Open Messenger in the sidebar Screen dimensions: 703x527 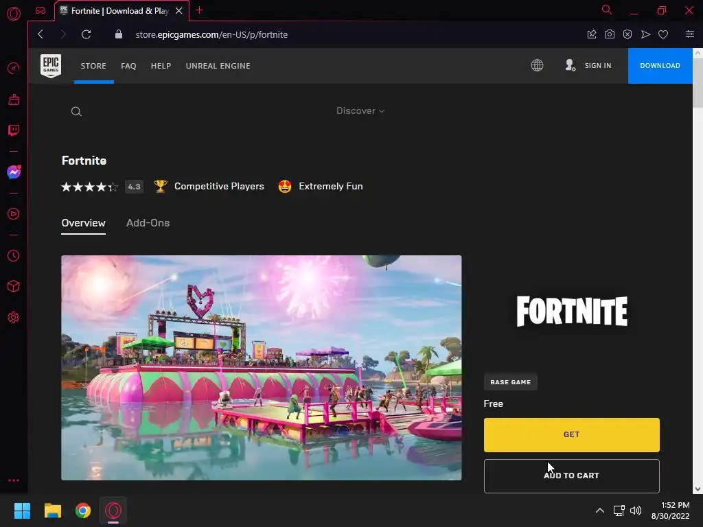[14, 172]
